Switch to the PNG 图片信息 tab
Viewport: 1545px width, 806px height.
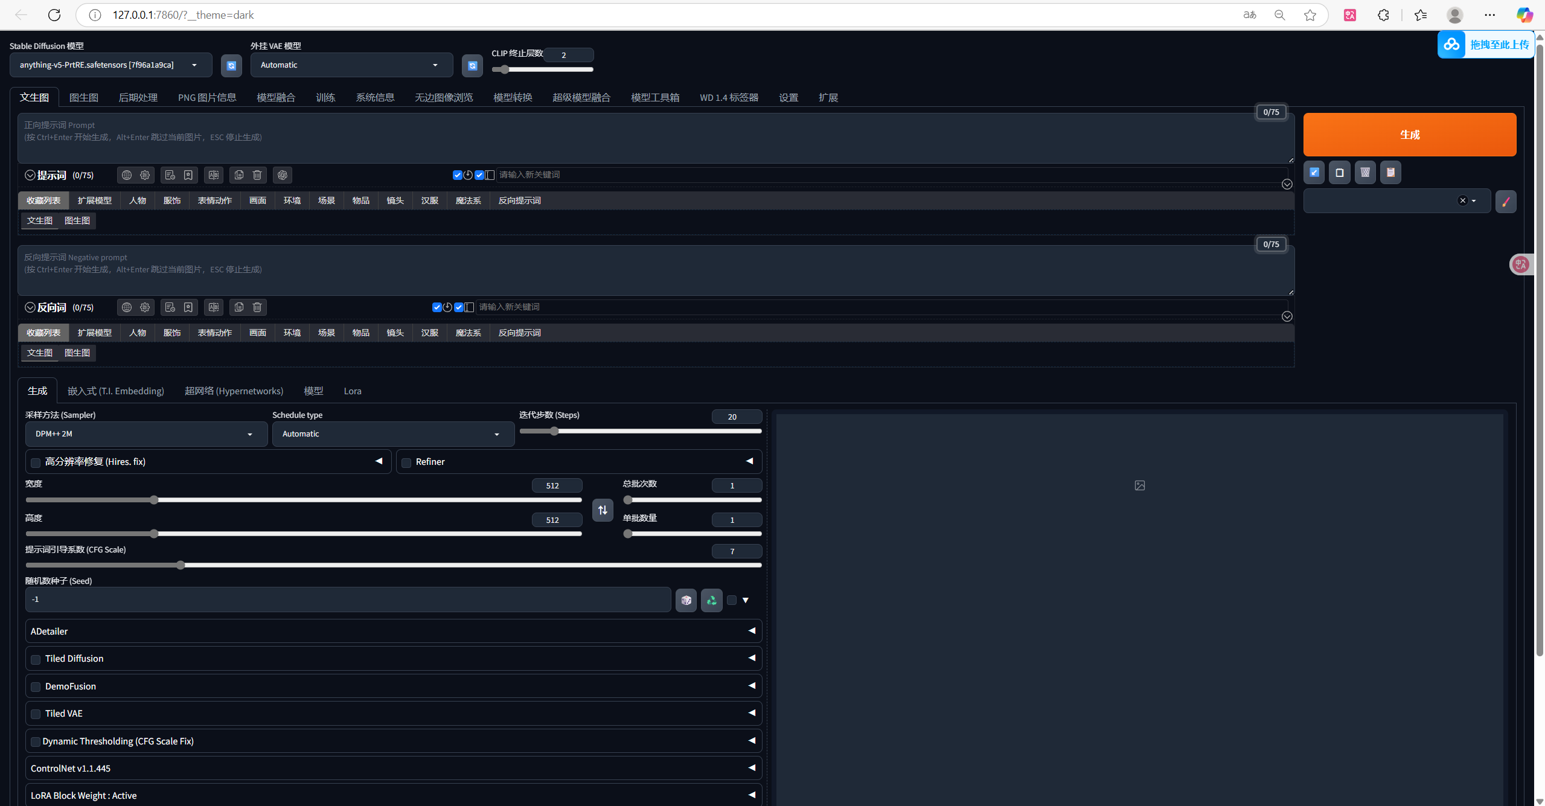click(x=206, y=98)
